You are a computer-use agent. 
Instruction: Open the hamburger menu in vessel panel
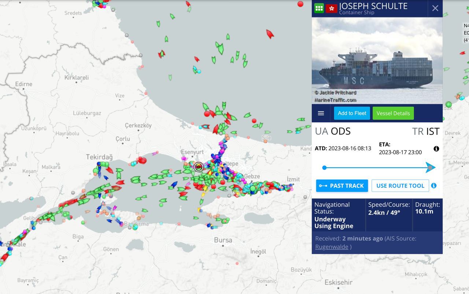point(321,113)
